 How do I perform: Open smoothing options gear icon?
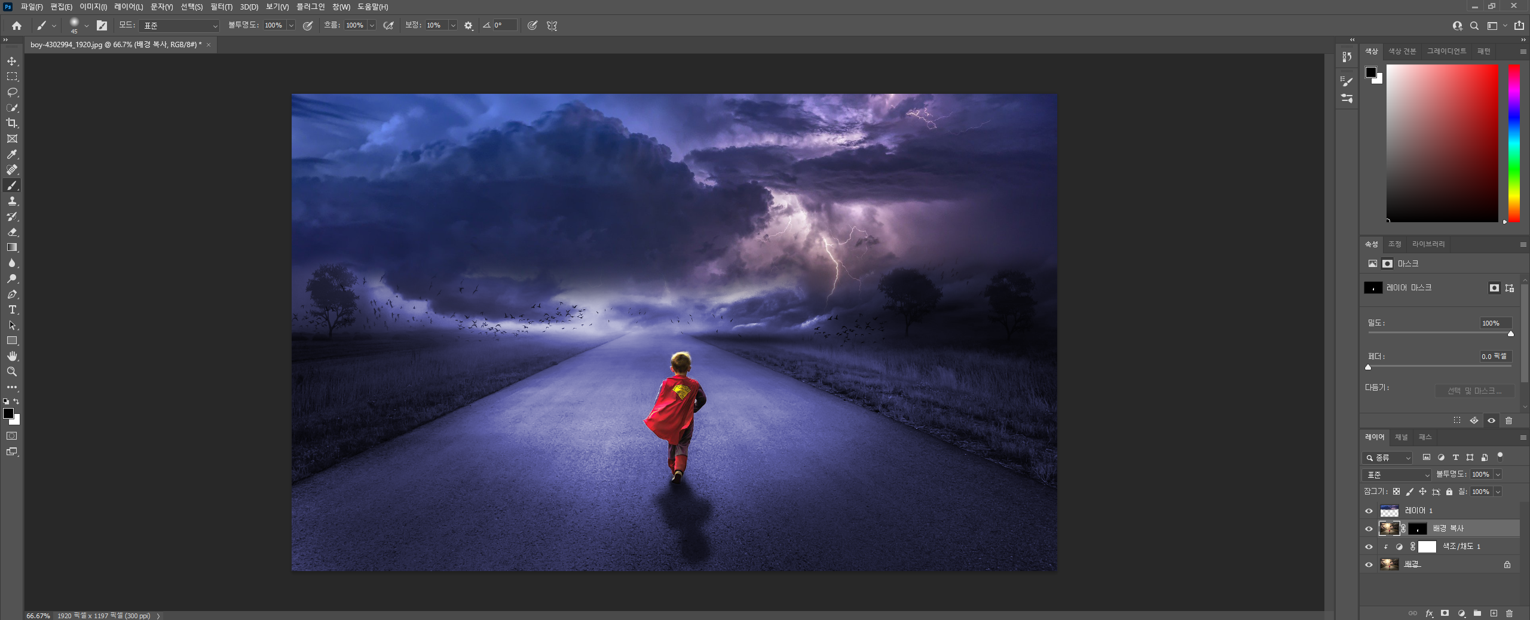tap(469, 26)
